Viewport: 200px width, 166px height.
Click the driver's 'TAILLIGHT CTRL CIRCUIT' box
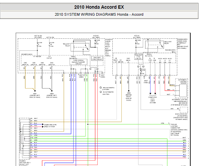pos(97,58)
